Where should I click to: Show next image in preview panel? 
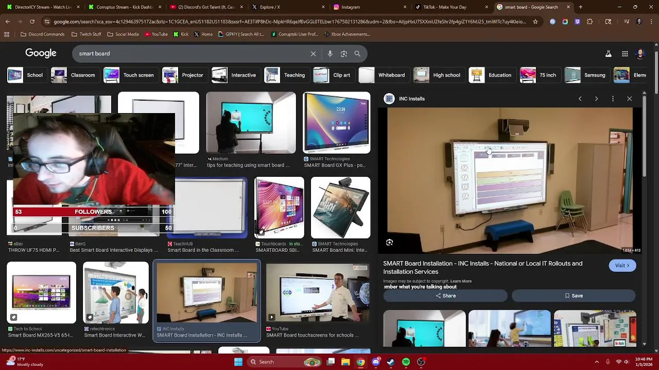(596, 99)
